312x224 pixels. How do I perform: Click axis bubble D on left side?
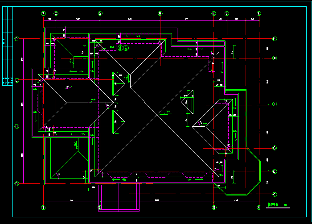pos(17,183)
